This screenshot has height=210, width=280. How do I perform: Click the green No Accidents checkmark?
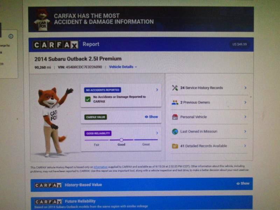click(x=88, y=99)
